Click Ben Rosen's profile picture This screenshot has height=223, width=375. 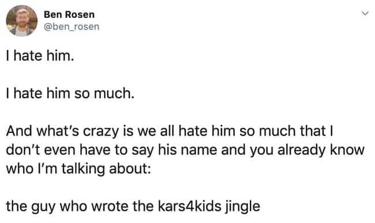point(22,21)
